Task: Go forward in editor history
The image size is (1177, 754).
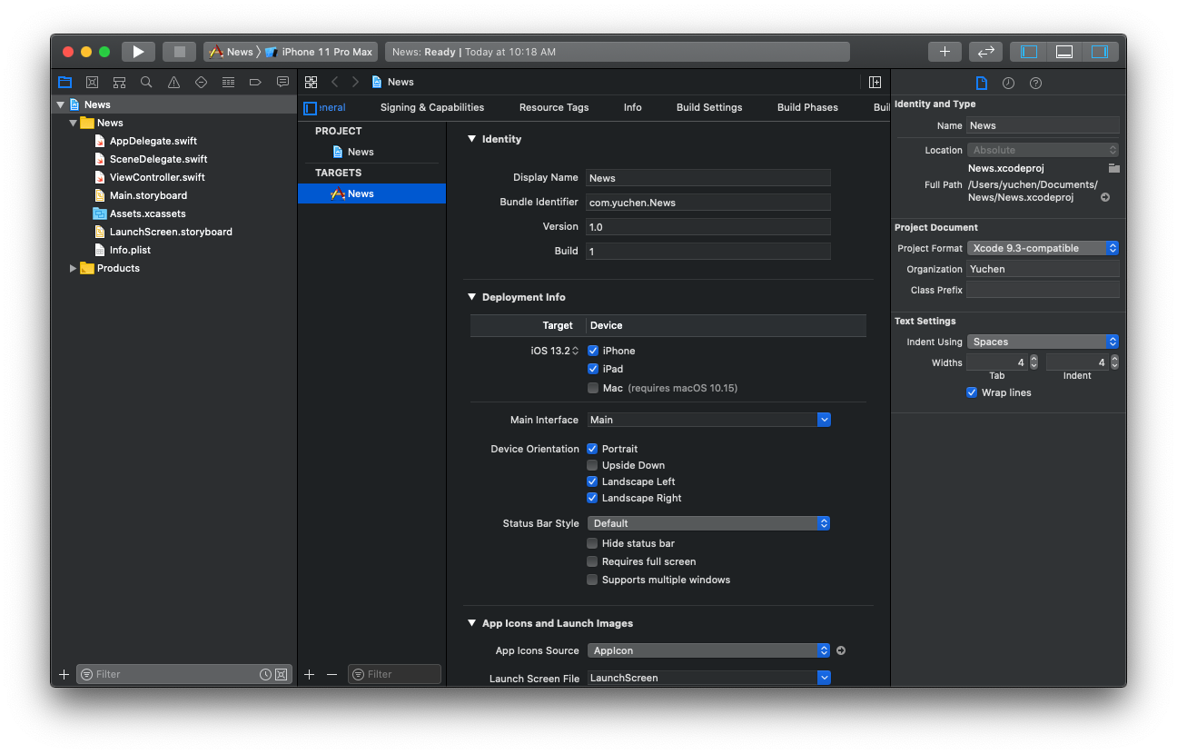Action: tap(355, 82)
